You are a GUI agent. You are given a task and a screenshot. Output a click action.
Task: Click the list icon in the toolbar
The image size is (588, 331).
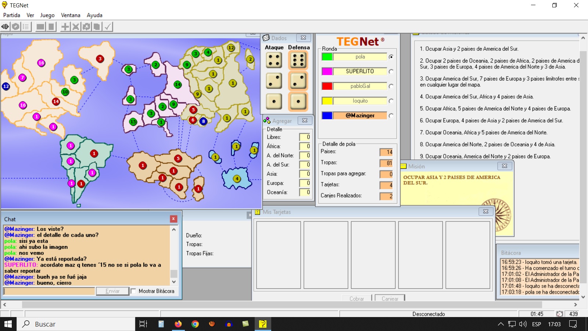tap(26, 26)
